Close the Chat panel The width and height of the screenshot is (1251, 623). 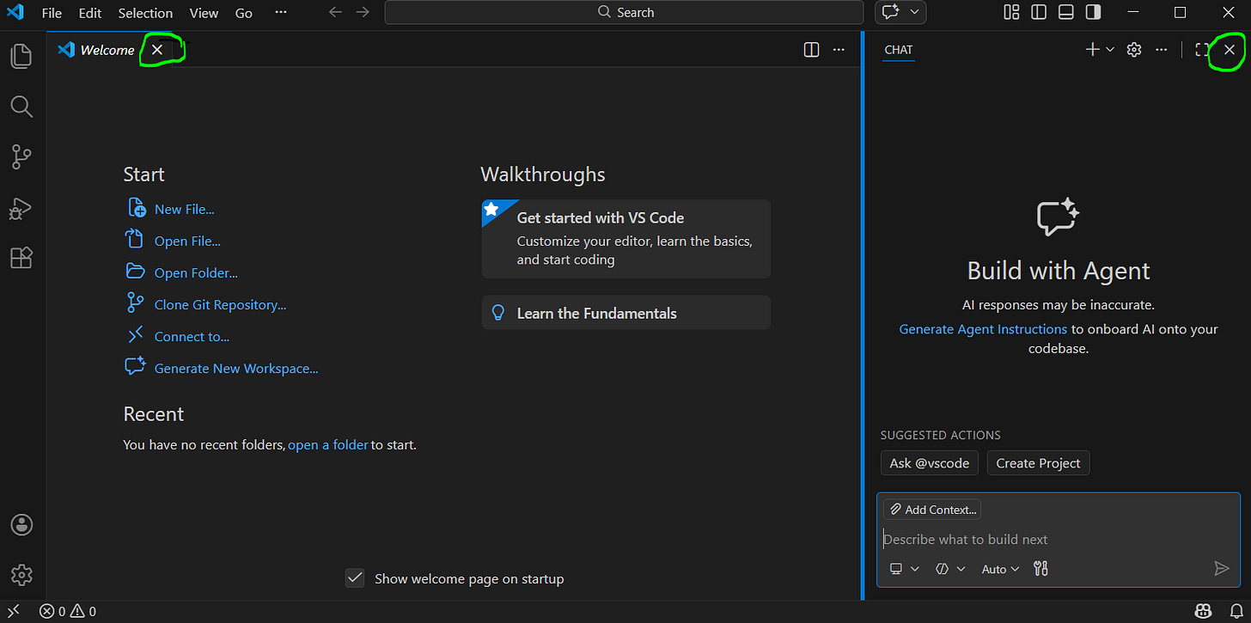click(x=1230, y=50)
